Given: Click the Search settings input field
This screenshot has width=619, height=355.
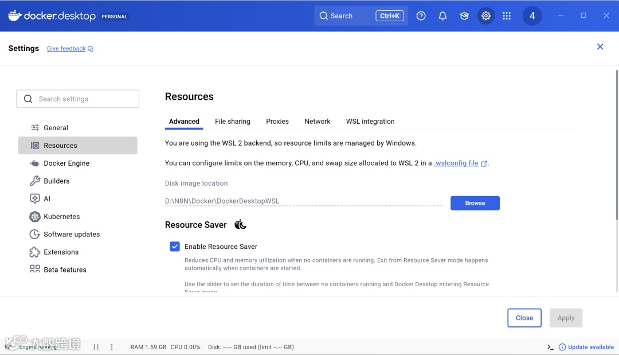Looking at the screenshot, I should 78,99.
